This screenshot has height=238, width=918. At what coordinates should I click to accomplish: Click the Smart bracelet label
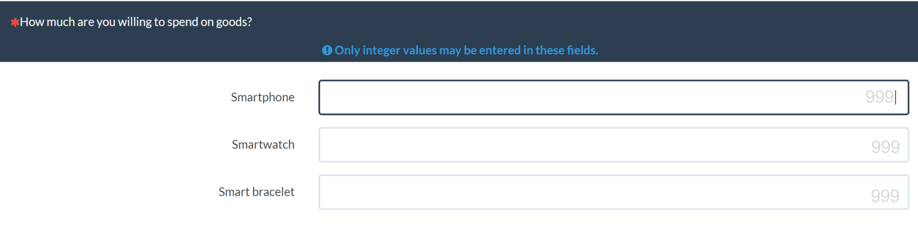[x=256, y=192]
